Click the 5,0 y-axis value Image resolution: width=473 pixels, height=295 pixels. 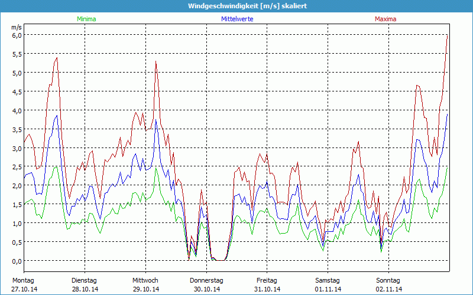pos(17,73)
